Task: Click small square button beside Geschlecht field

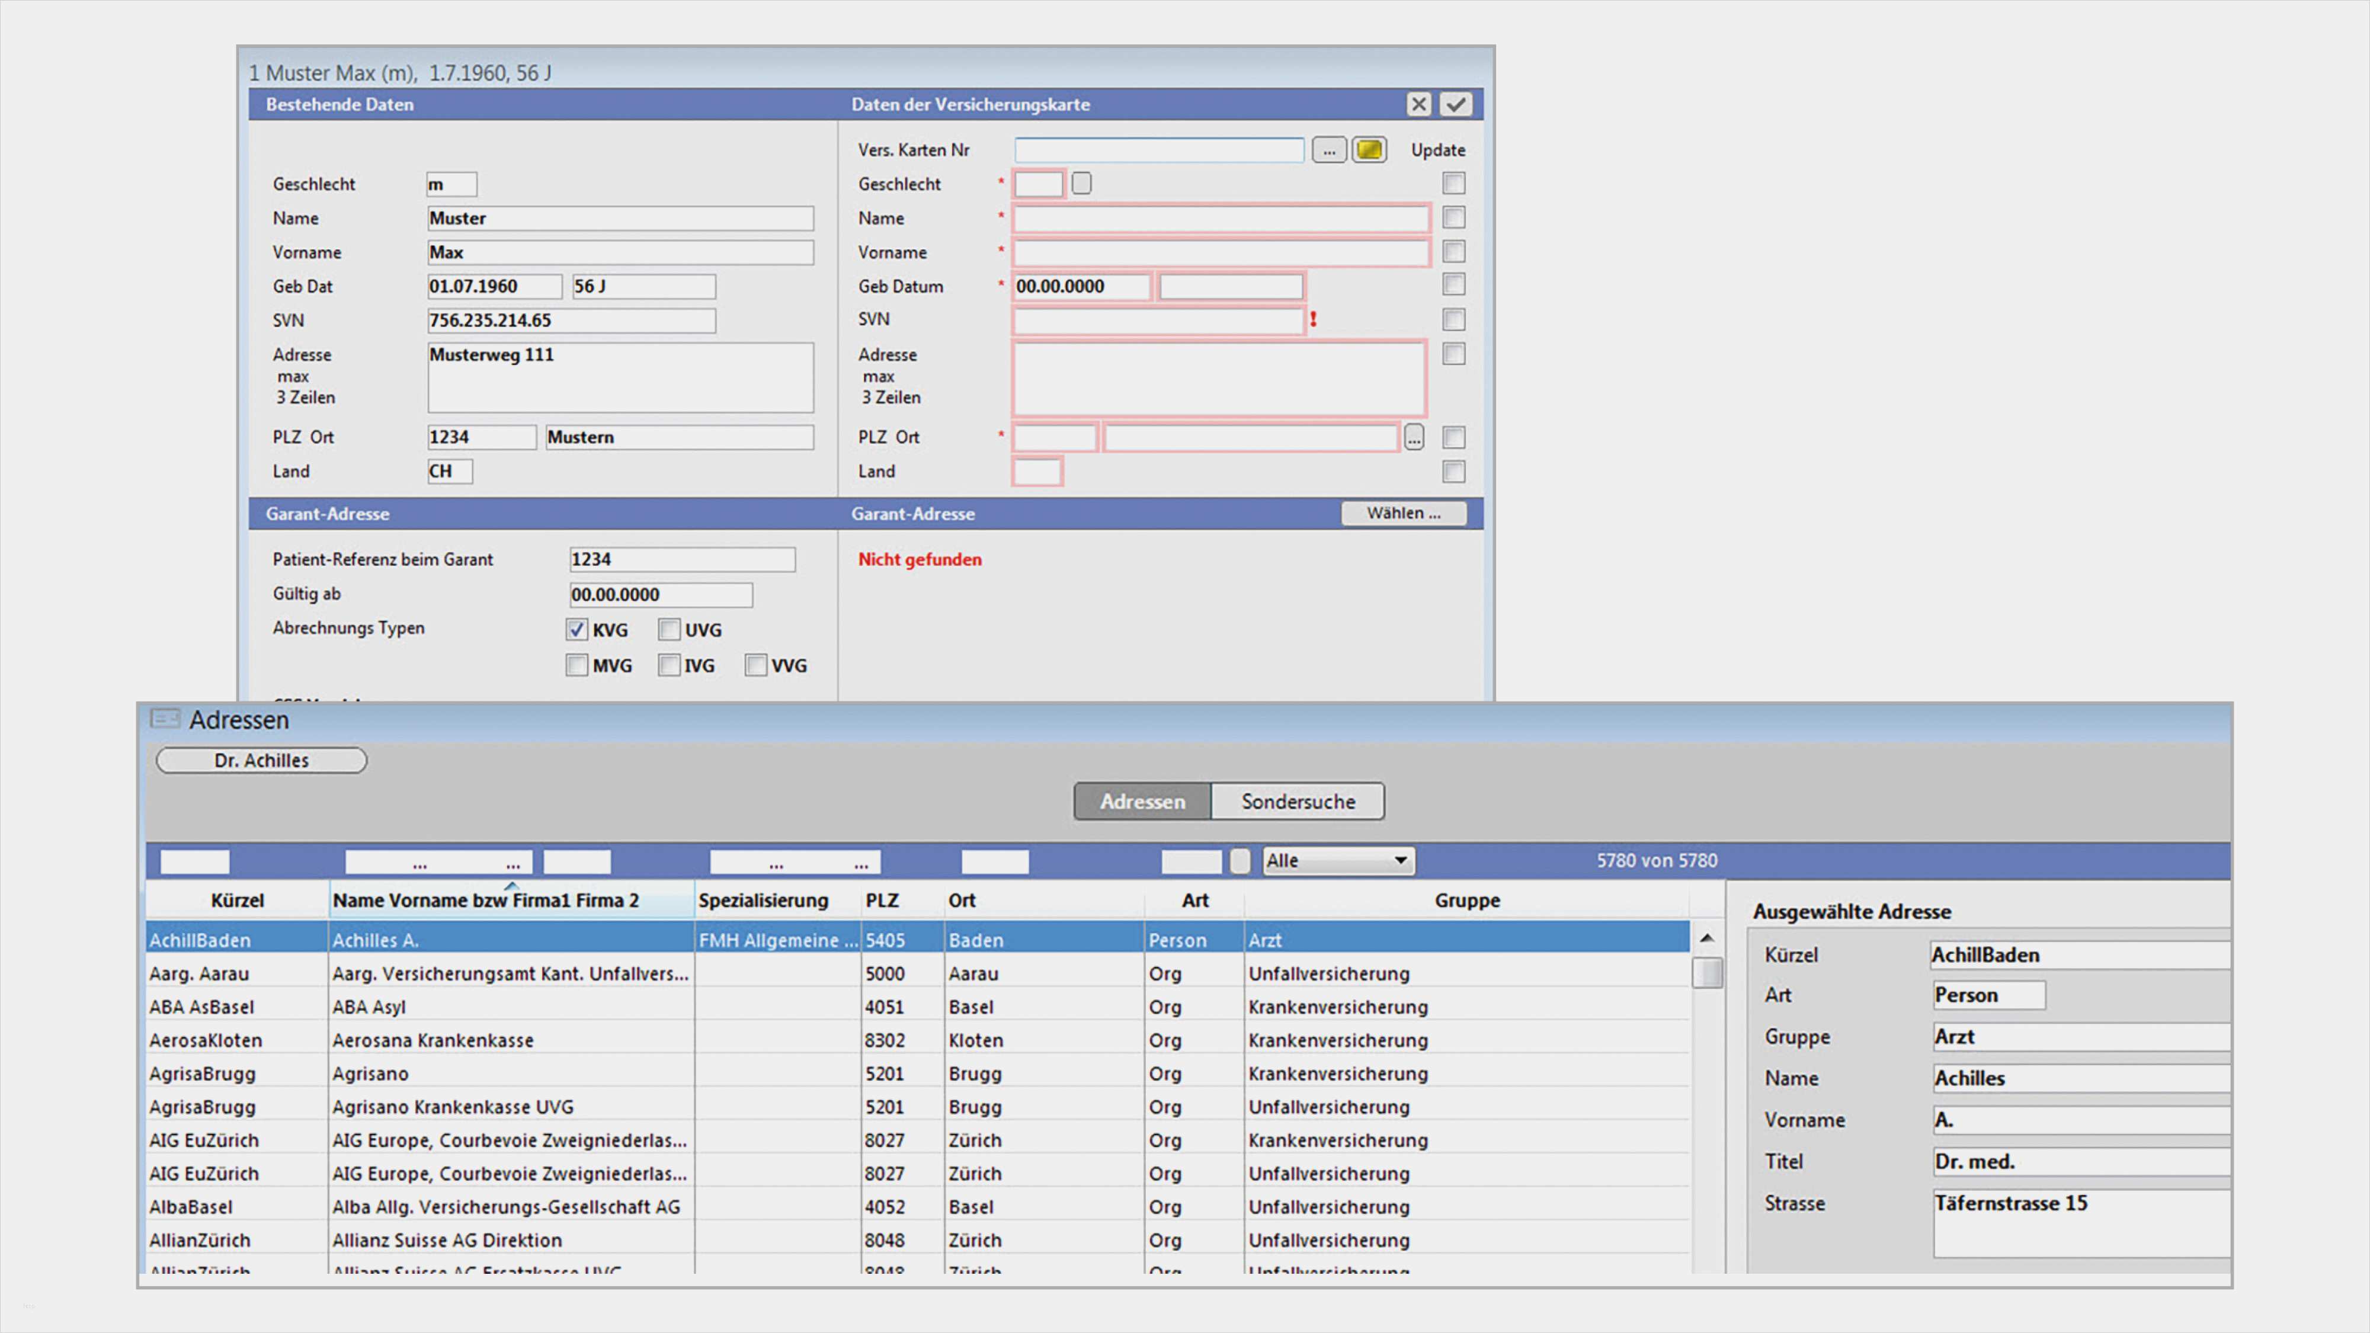Action: [x=1082, y=183]
